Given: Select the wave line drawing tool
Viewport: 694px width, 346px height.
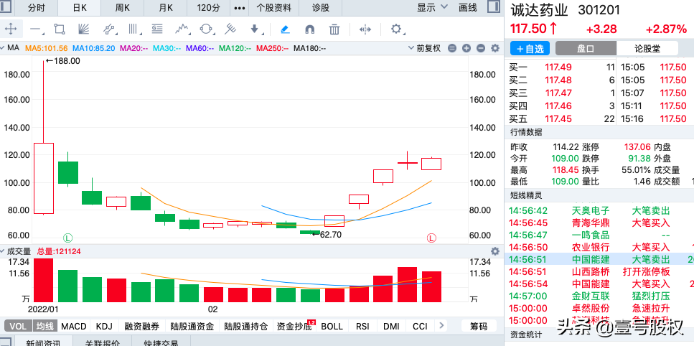Looking at the screenshot, I should [x=182, y=29].
